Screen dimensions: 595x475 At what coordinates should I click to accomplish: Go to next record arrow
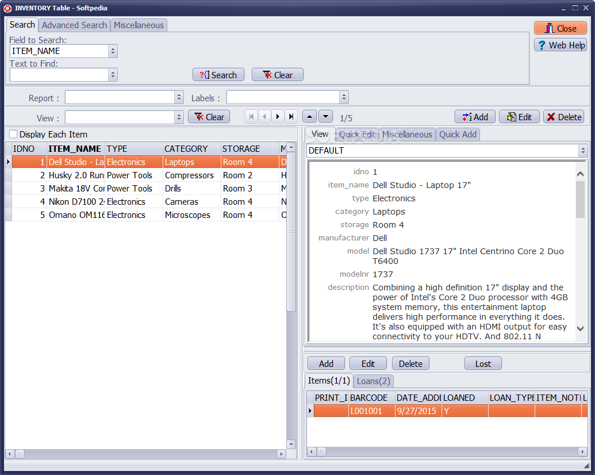278,117
